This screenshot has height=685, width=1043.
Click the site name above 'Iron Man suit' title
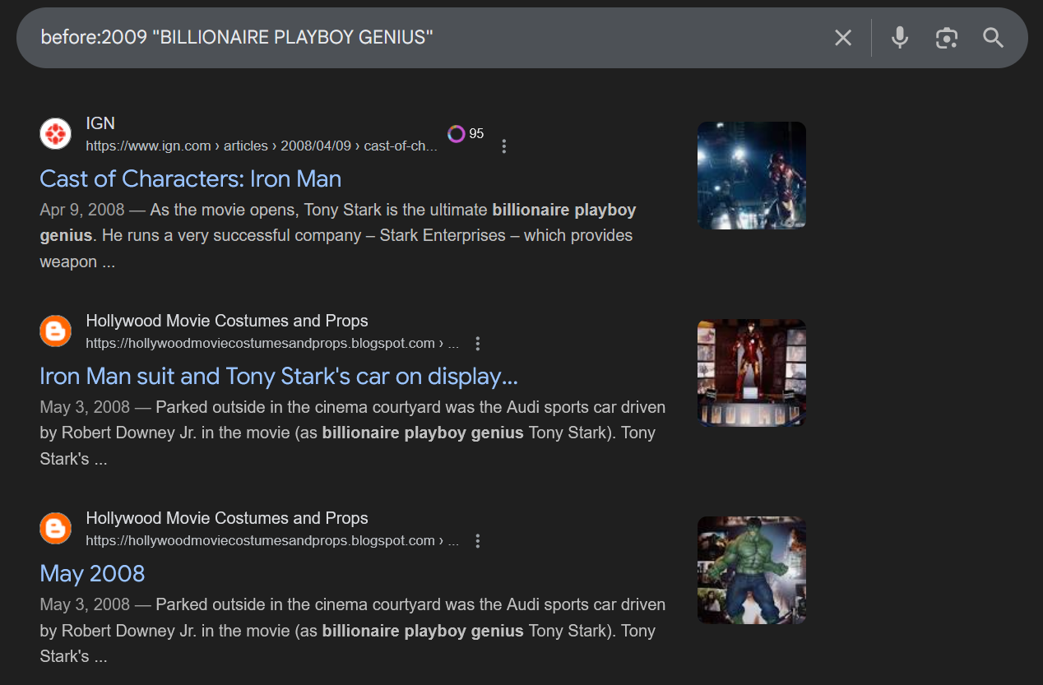[x=227, y=321]
